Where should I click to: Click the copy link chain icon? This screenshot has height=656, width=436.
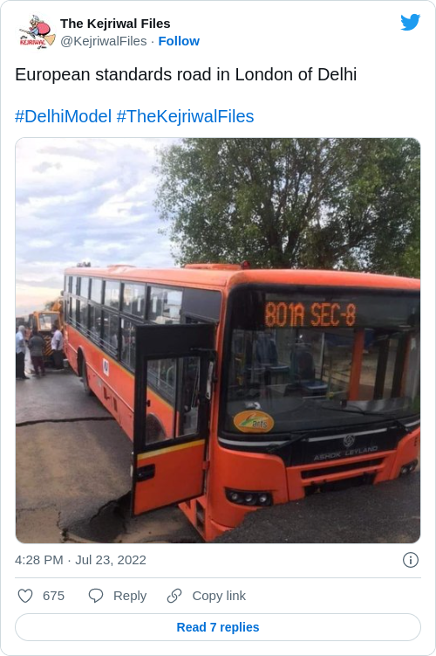tap(174, 596)
